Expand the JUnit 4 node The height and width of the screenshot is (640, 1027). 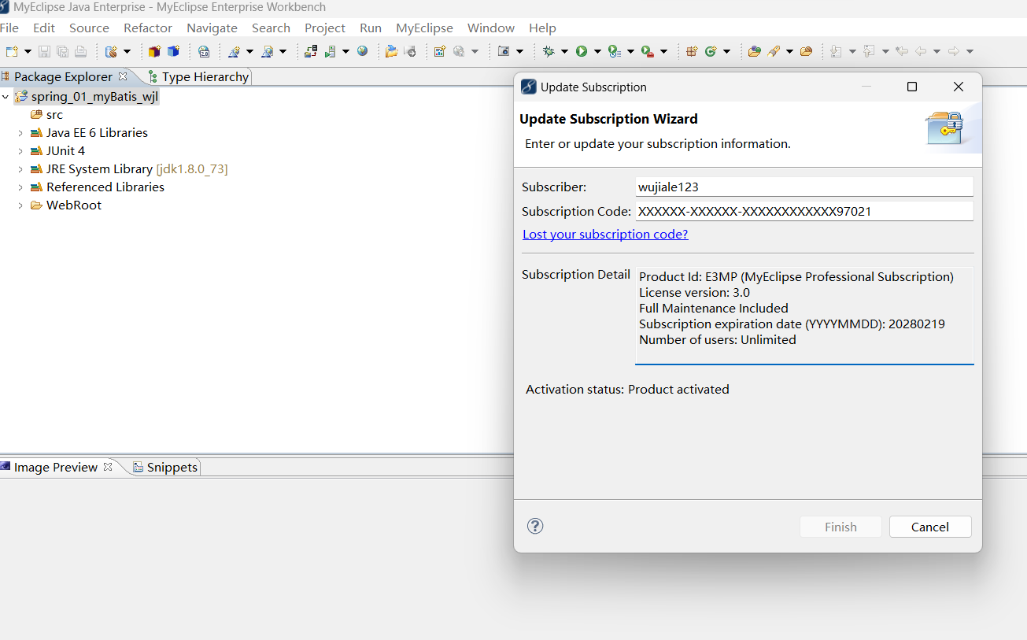[x=20, y=151]
